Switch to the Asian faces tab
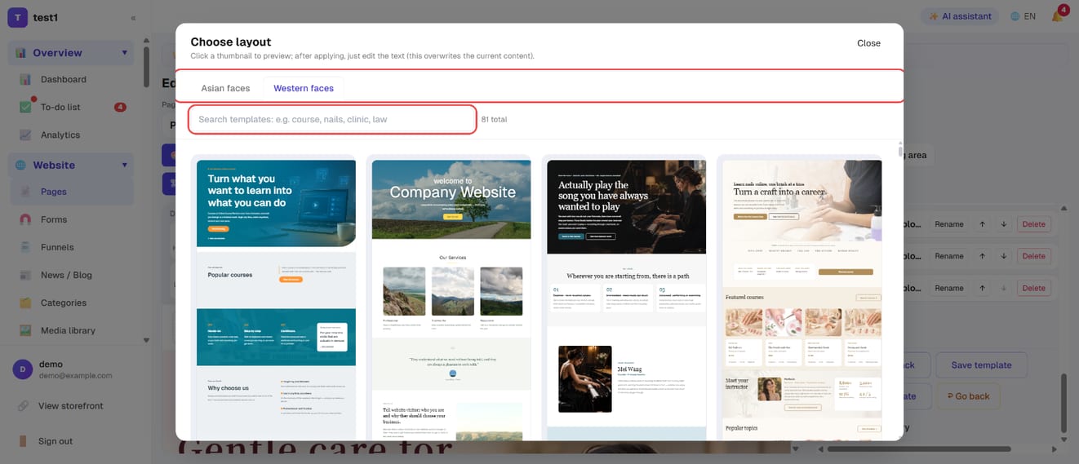This screenshot has width=1079, height=464. coord(225,88)
